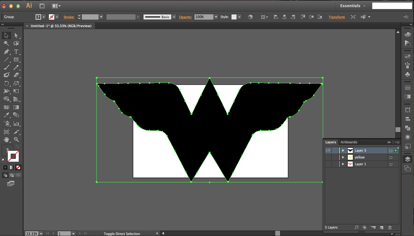Create a new layer in Layers panel
This screenshot has width=414, height=236.
point(382,228)
